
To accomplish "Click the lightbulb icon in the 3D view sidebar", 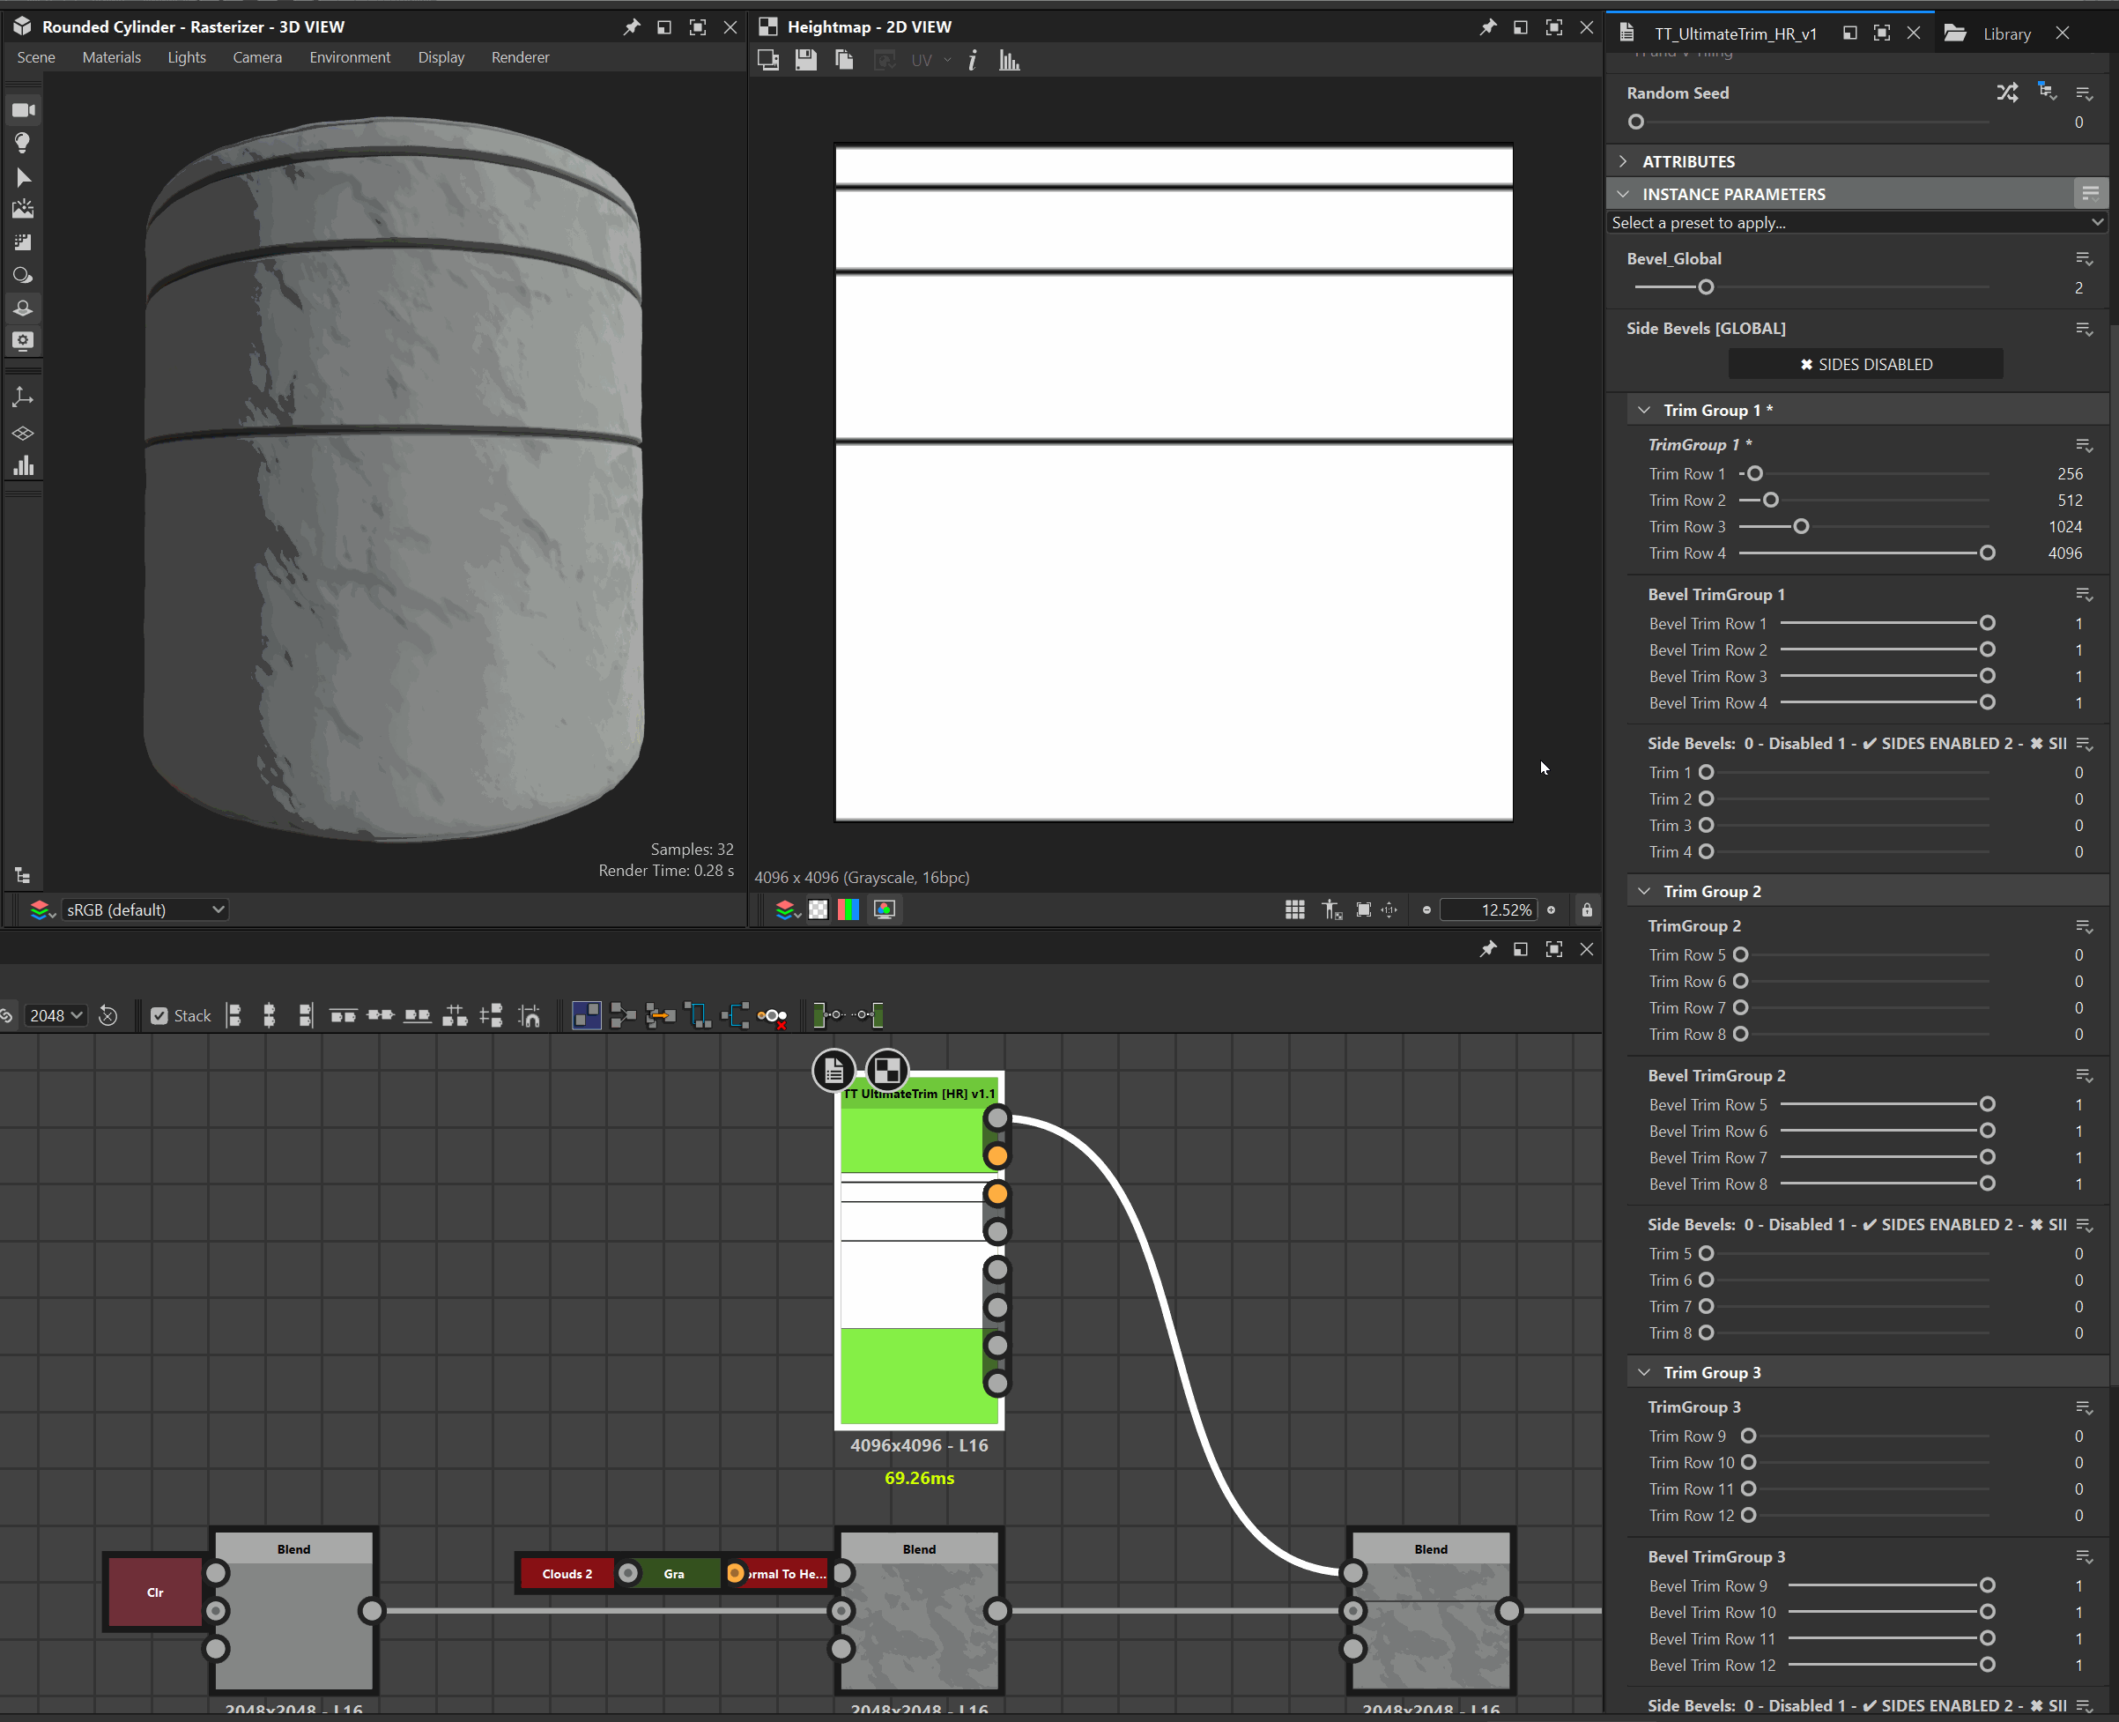I will pos(23,143).
